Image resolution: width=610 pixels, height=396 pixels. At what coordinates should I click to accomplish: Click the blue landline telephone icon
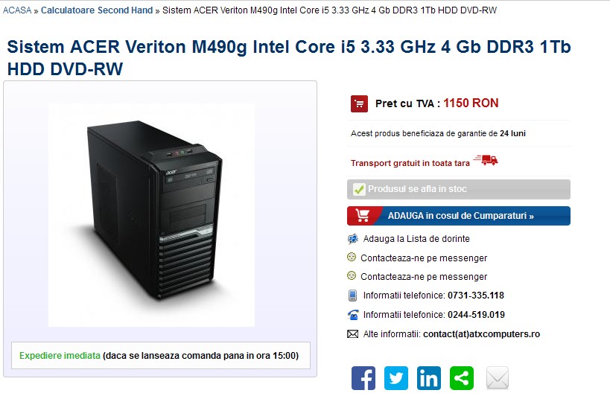(x=353, y=314)
